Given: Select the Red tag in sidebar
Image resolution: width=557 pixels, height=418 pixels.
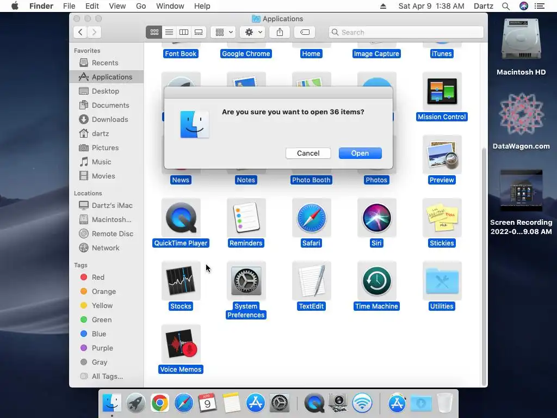Looking at the screenshot, I should (106, 277).
